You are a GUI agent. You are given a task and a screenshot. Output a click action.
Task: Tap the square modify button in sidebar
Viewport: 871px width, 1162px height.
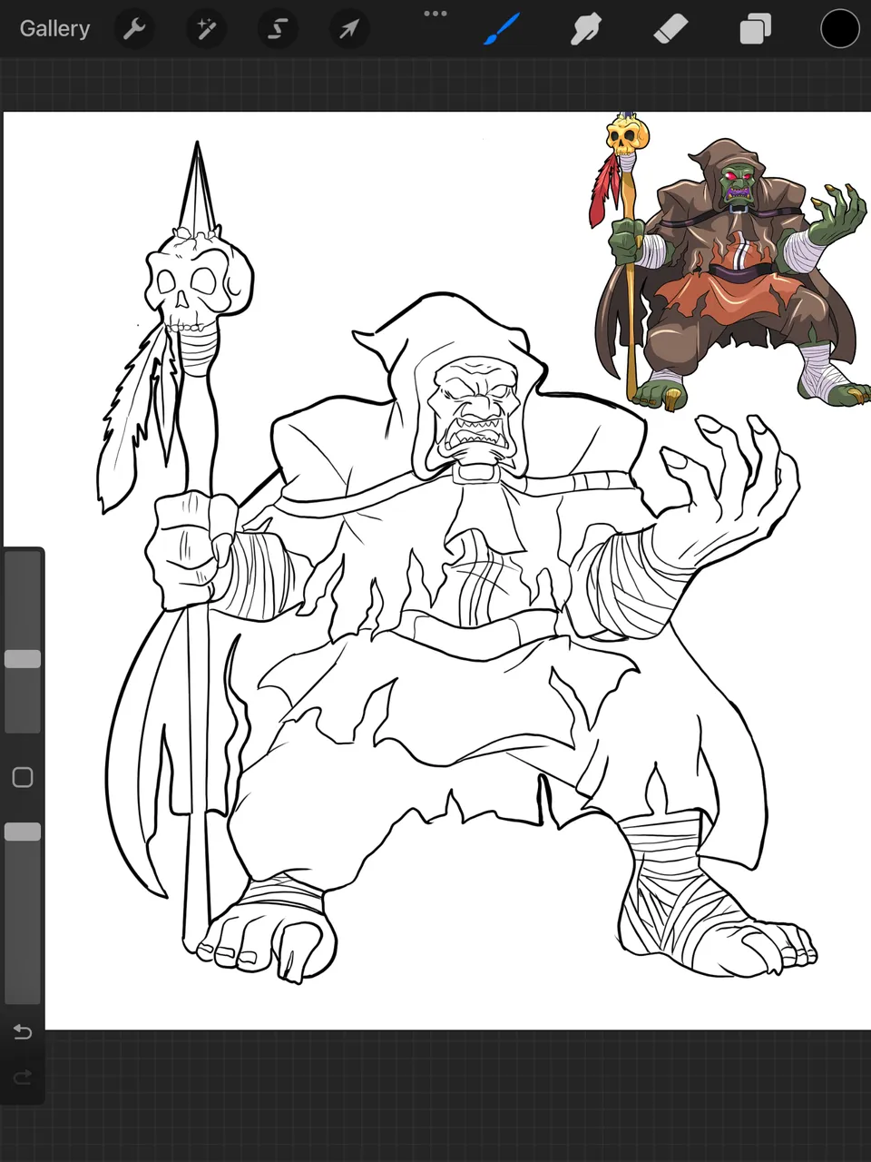pyautogui.click(x=23, y=778)
